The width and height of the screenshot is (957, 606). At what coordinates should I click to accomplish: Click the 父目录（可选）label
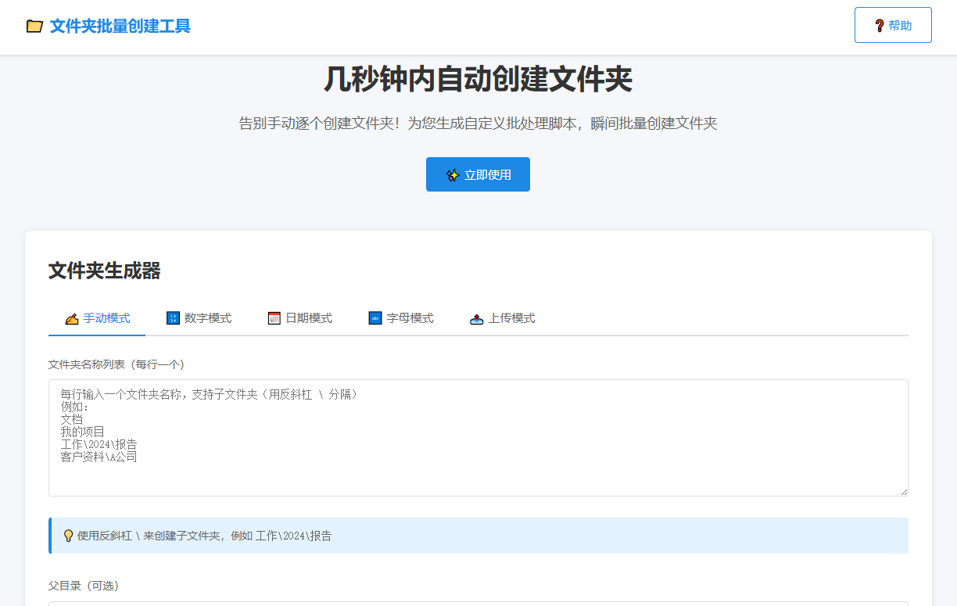point(84,586)
